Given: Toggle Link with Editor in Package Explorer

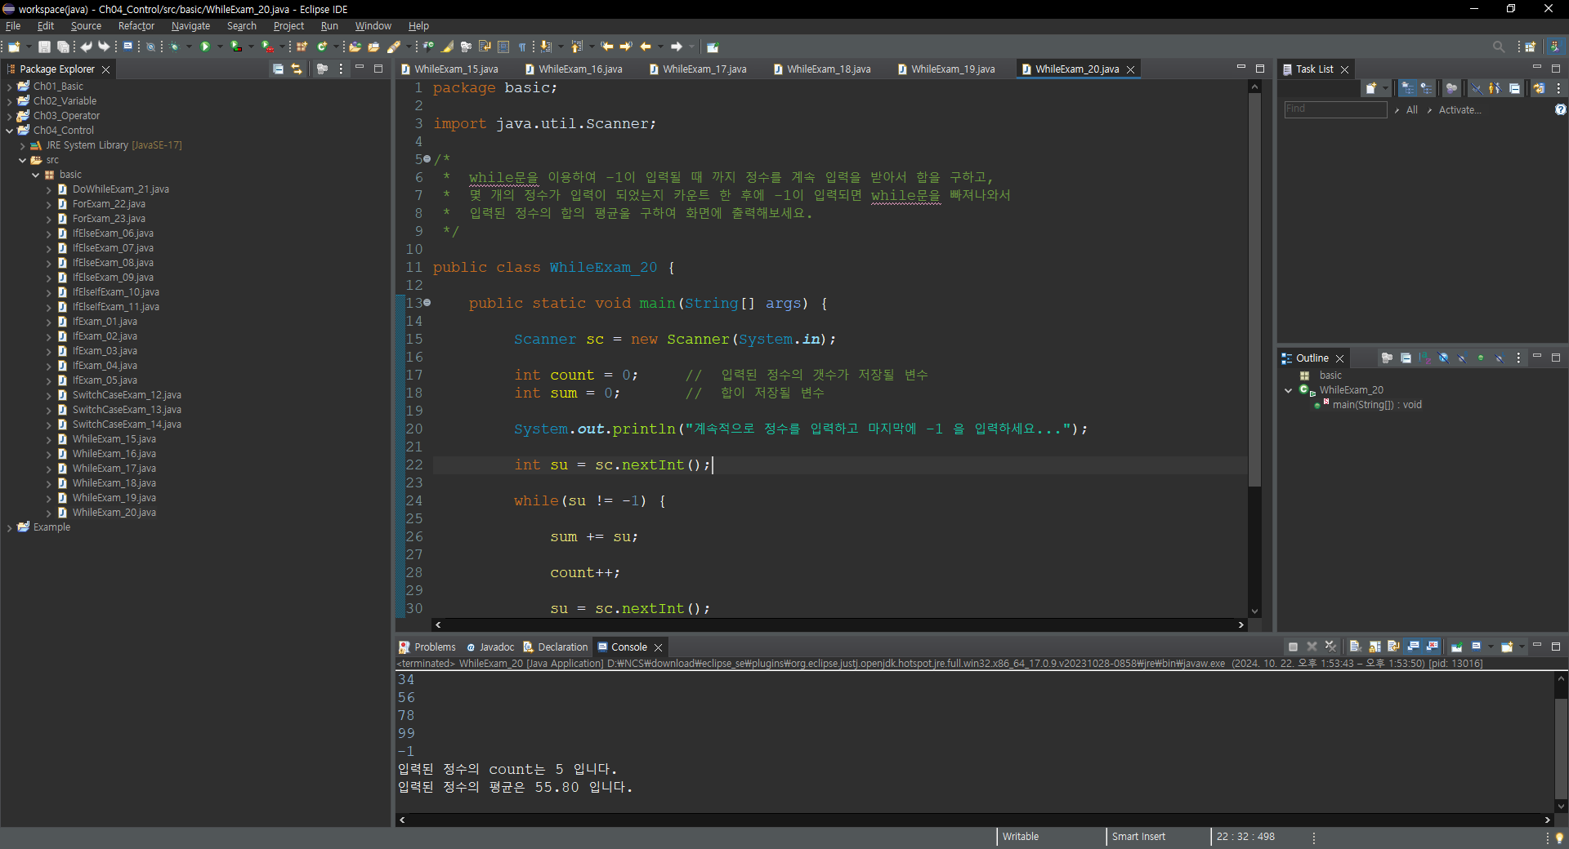Looking at the screenshot, I should click(297, 69).
